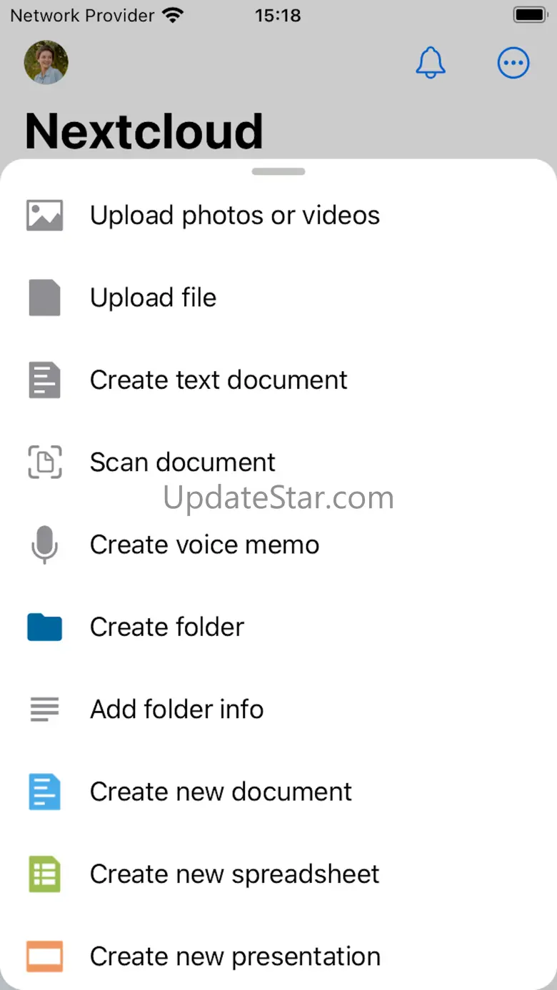The image size is (557, 990).
Task: Tap the battery indicator in status bar
Action: pyautogui.click(x=531, y=15)
